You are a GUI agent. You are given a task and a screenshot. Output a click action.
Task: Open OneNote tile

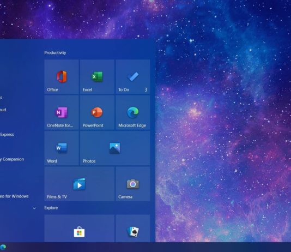62,112
